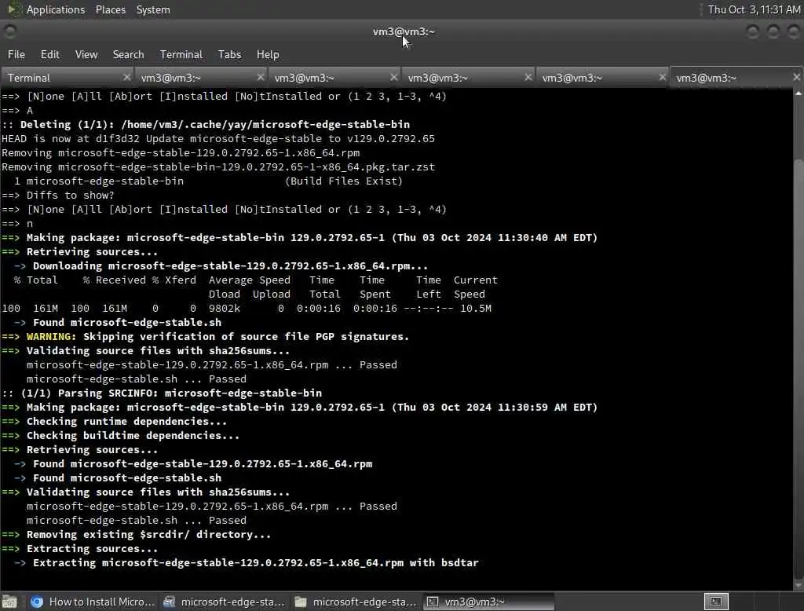804x611 pixels.
Task: Open the microsoft-edge-sta... folder taskbar item
Action: tap(356, 602)
